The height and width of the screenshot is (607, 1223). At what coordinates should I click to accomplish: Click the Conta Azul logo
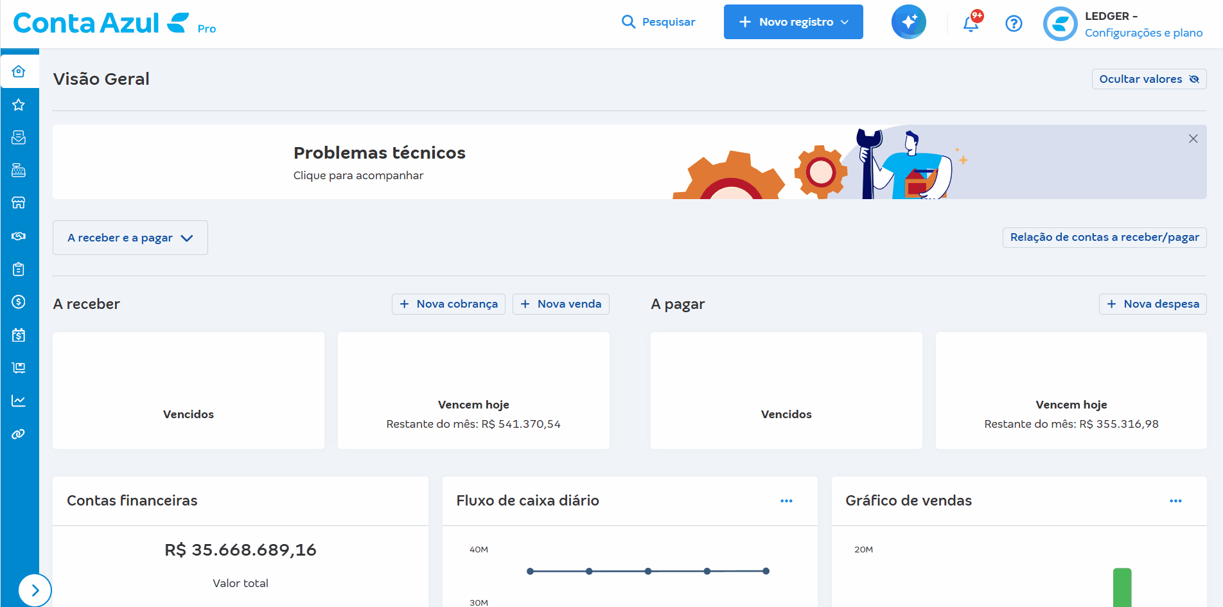pos(101,23)
